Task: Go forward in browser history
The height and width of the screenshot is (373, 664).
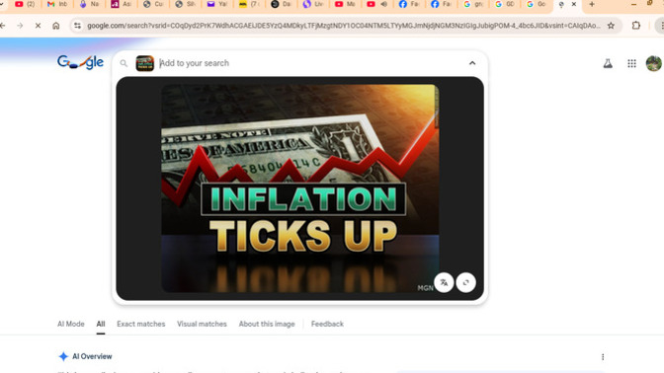Action: [x=20, y=26]
